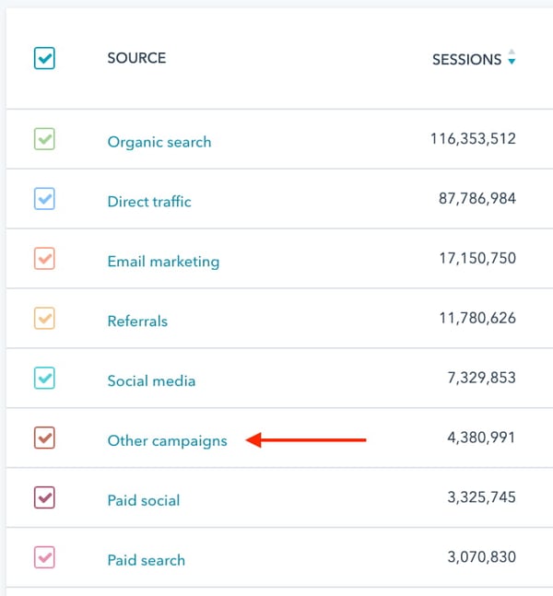Uncheck the Paid social checkbox
The width and height of the screenshot is (553, 596).
tap(44, 498)
